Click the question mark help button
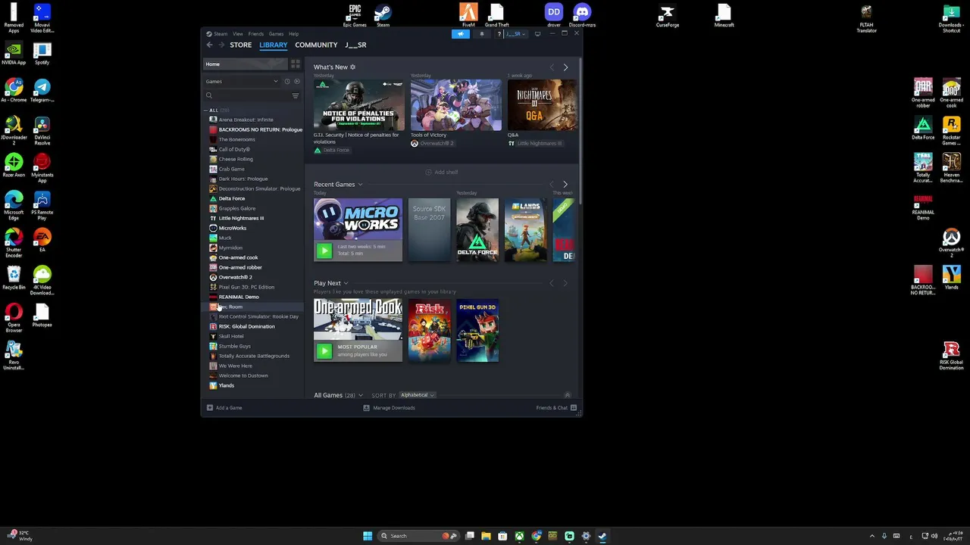Image resolution: width=970 pixels, height=545 pixels. (499, 34)
